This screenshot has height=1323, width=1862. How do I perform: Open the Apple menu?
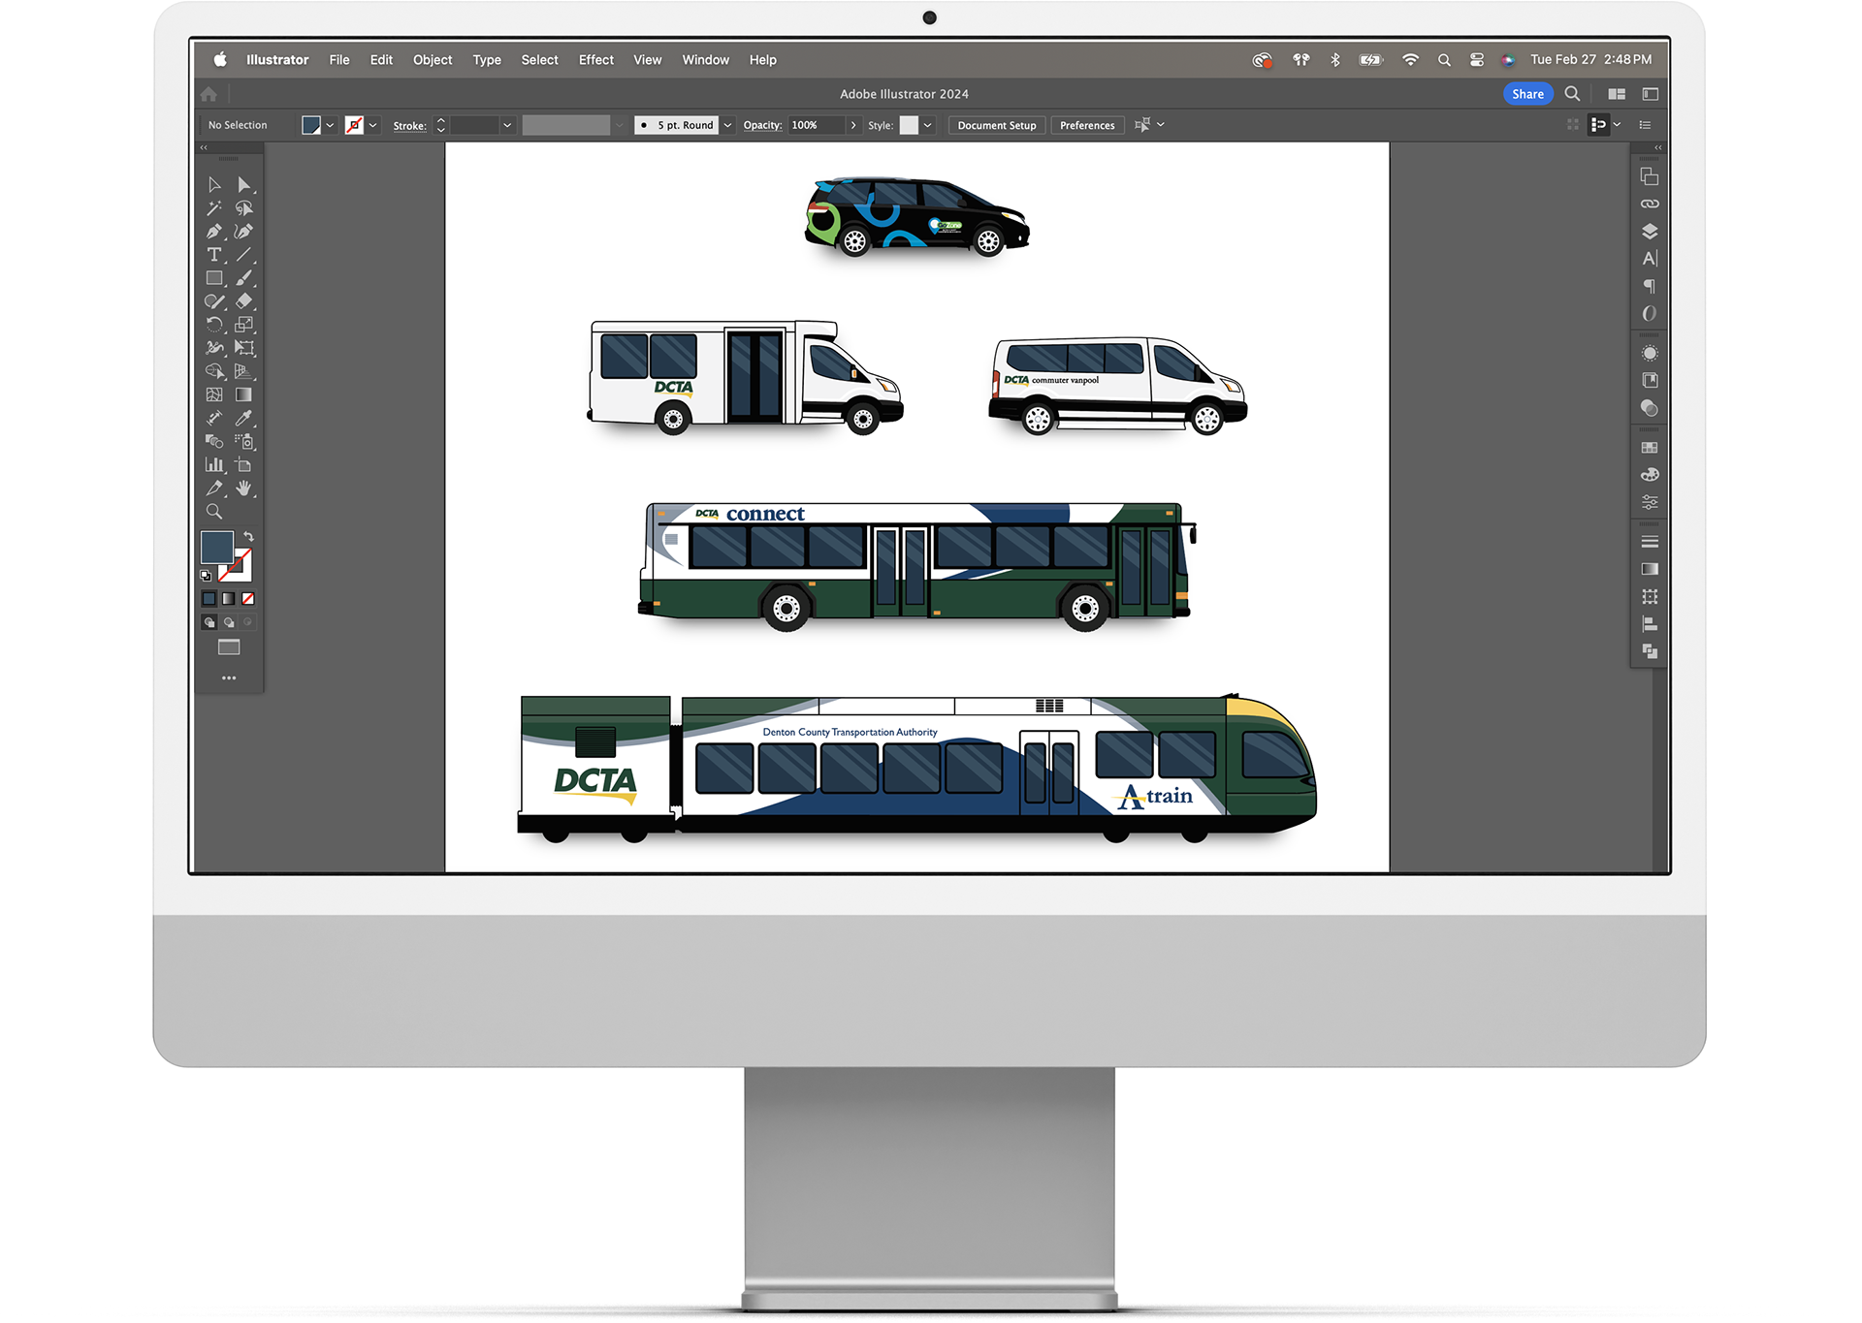220,60
